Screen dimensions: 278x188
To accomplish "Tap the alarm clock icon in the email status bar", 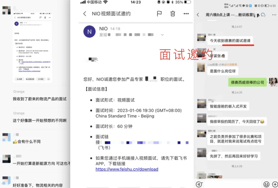I will [168, 2].
